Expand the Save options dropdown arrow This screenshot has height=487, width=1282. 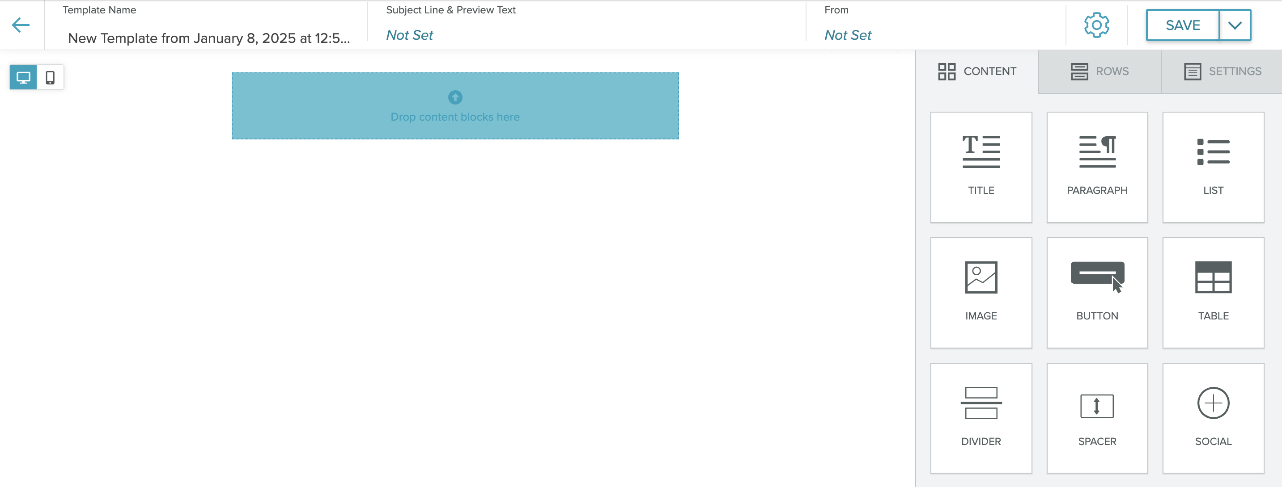tap(1235, 25)
